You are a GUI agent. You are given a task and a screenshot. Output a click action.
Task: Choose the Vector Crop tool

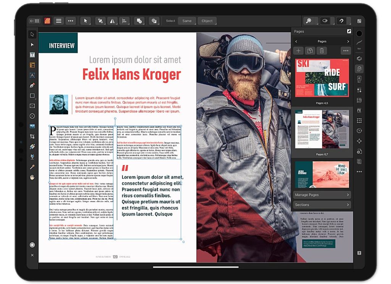[x=32, y=136]
